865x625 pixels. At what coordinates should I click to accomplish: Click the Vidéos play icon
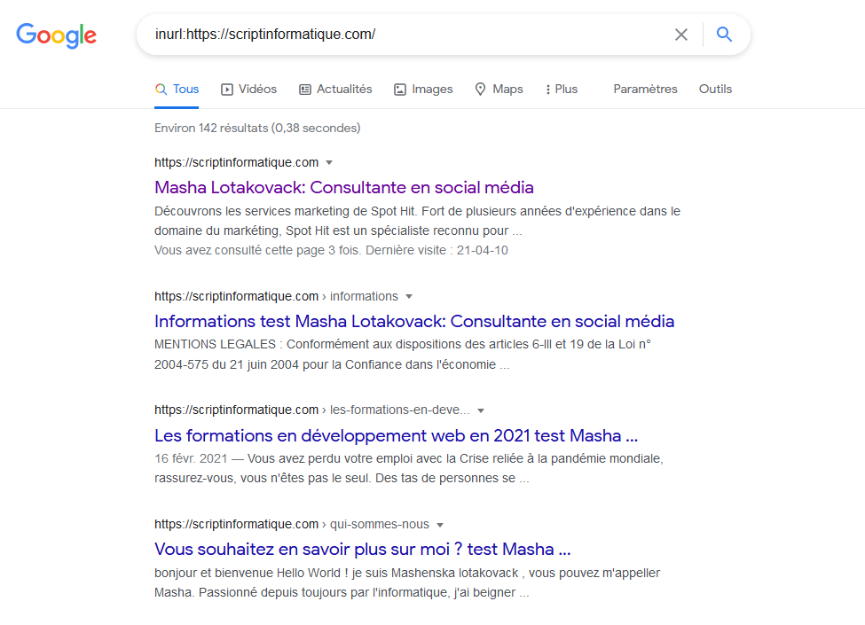pyautogui.click(x=227, y=90)
